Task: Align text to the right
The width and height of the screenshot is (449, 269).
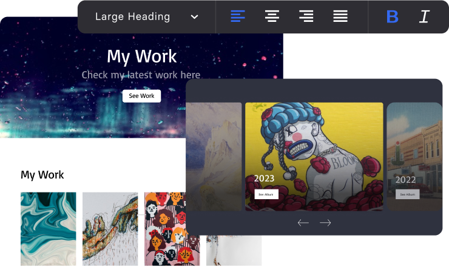Action: click(306, 16)
